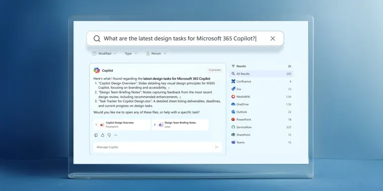Click the magnifier icon in search bar
Screen dimensions: 383x191
pyautogui.click(x=97, y=39)
